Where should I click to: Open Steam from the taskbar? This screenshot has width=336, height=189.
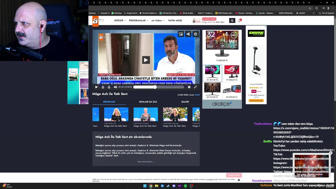click(x=168, y=186)
